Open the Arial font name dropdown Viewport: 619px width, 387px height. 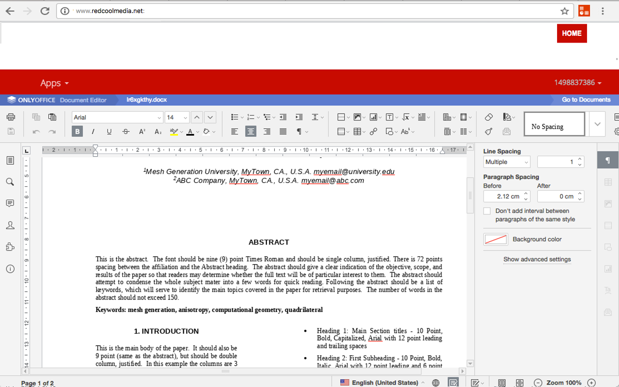(x=159, y=118)
